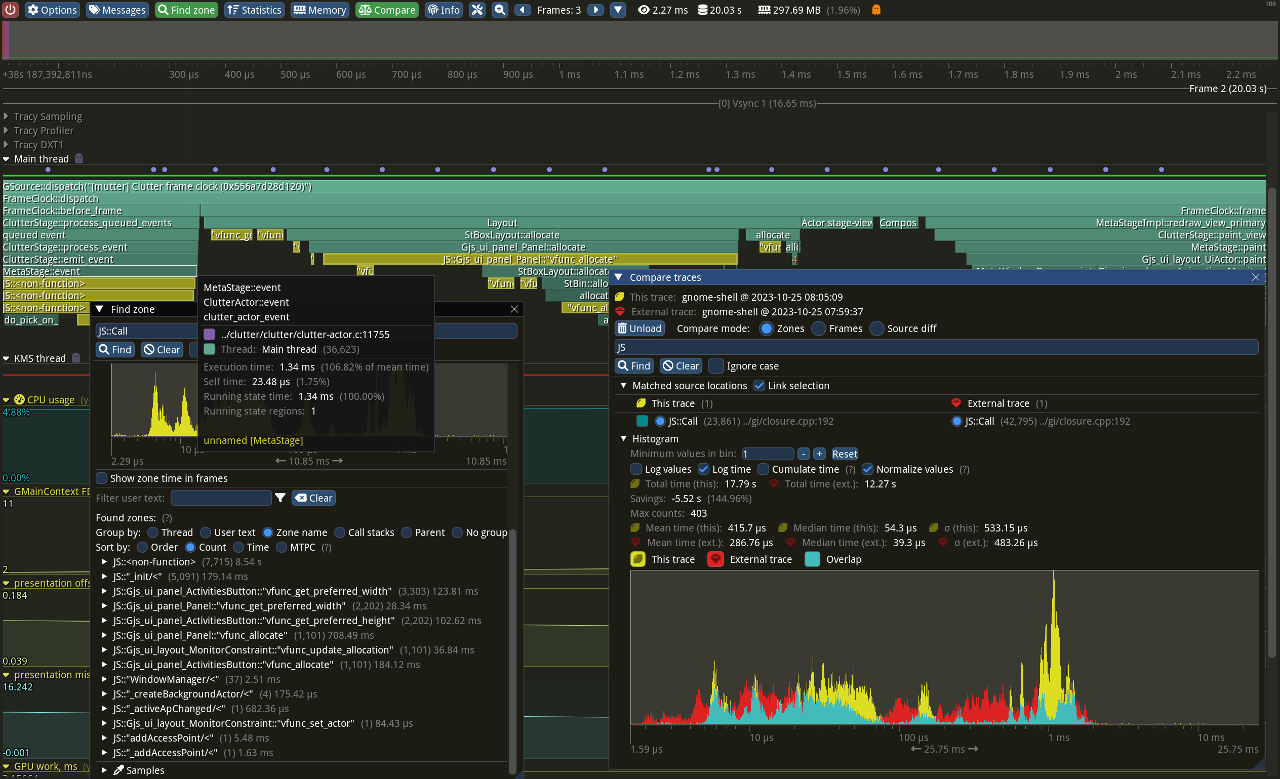Open the Options settings
The height and width of the screenshot is (779, 1280).
click(x=52, y=9)
